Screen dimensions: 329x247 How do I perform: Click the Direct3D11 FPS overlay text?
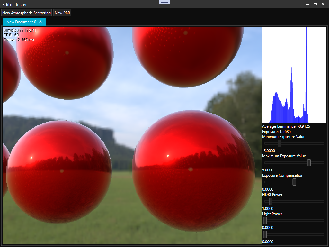[19, 35]
